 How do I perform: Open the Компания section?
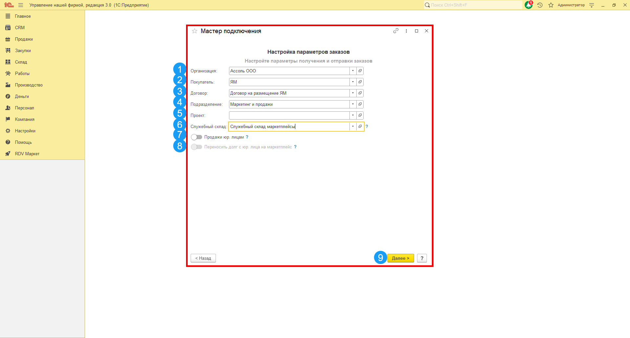click(42, 119)
